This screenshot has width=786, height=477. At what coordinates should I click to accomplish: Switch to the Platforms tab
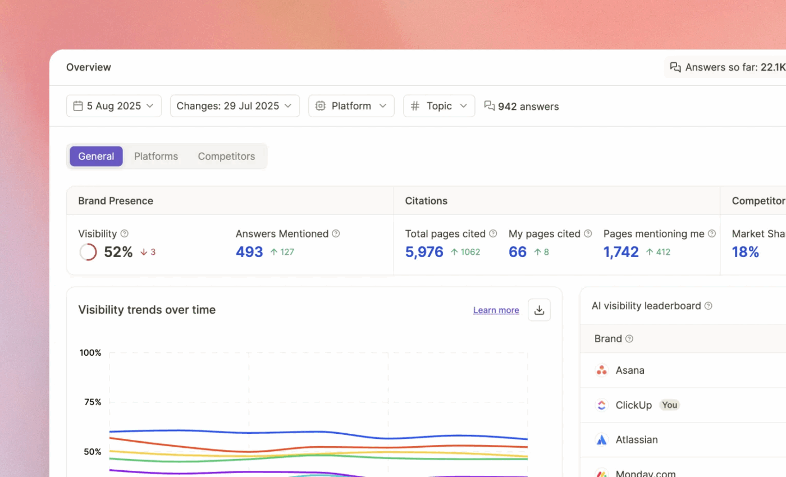(x=156, y=156)
